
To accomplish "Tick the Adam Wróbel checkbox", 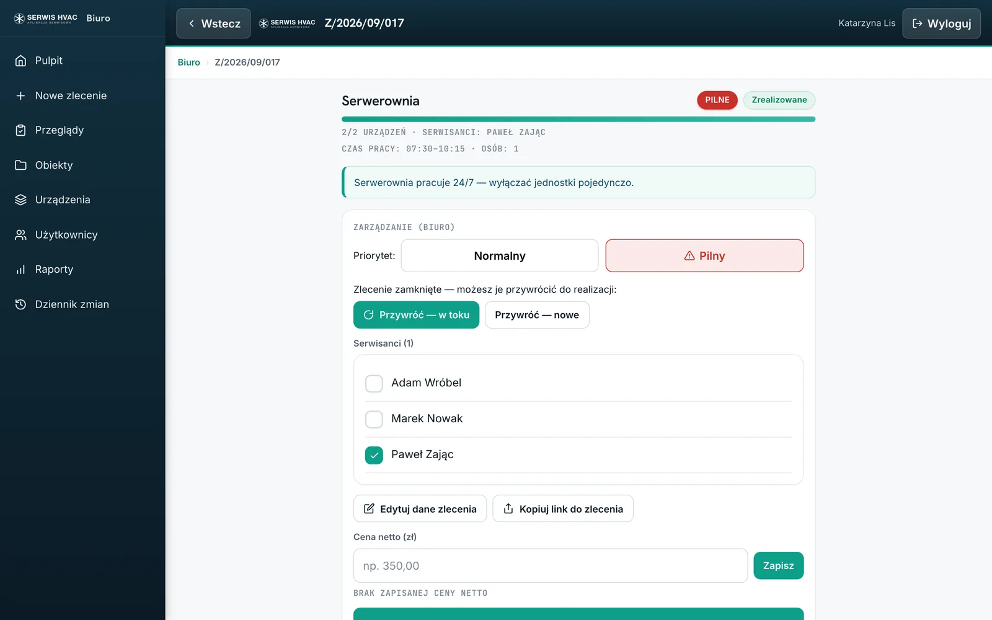I will coord(374,384).
